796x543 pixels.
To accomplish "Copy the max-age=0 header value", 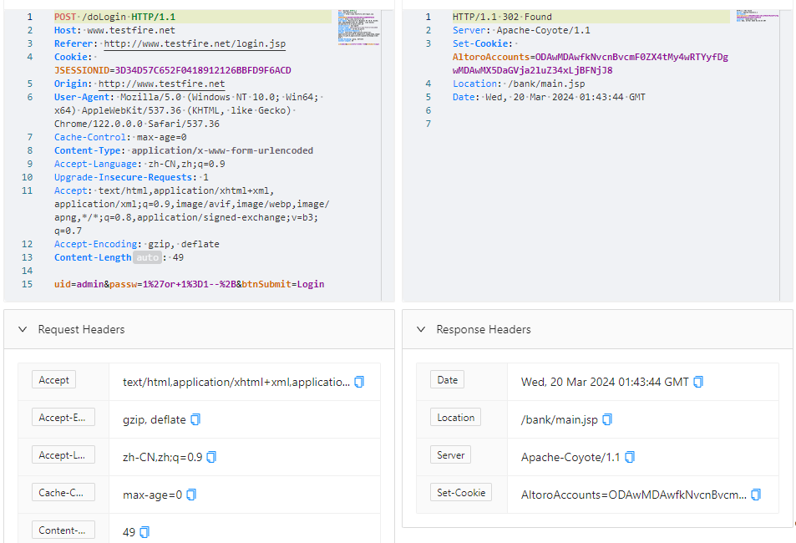I will [191, 495].
